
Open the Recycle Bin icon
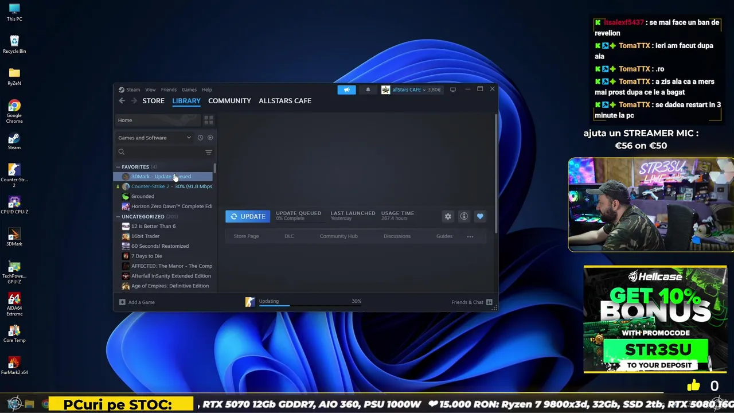(x=14, y=44)
